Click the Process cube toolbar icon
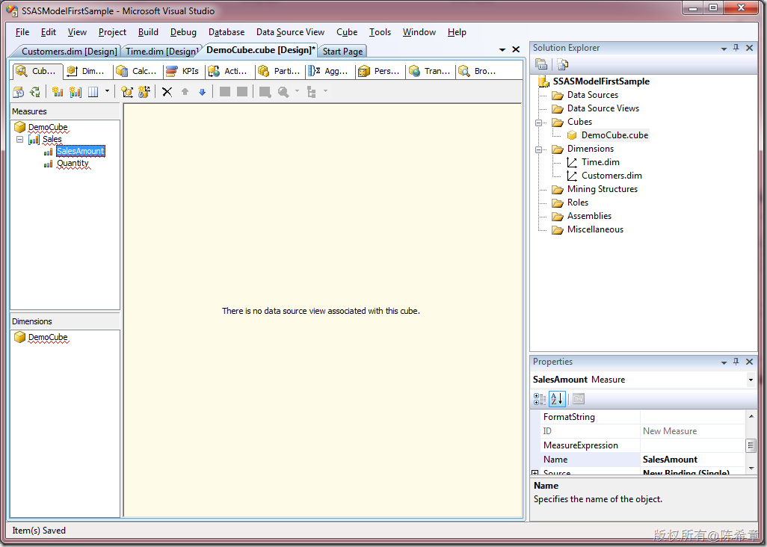The image size is (767, 547). pos(19,92)
